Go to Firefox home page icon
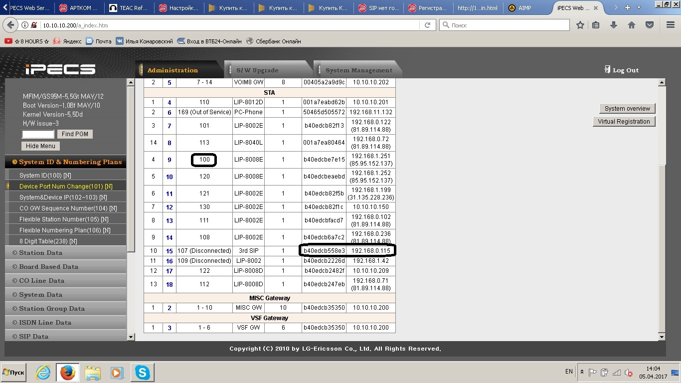 point(632,25)
